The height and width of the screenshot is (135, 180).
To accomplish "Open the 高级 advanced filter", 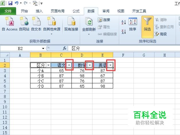I will (x=161, y=34).
